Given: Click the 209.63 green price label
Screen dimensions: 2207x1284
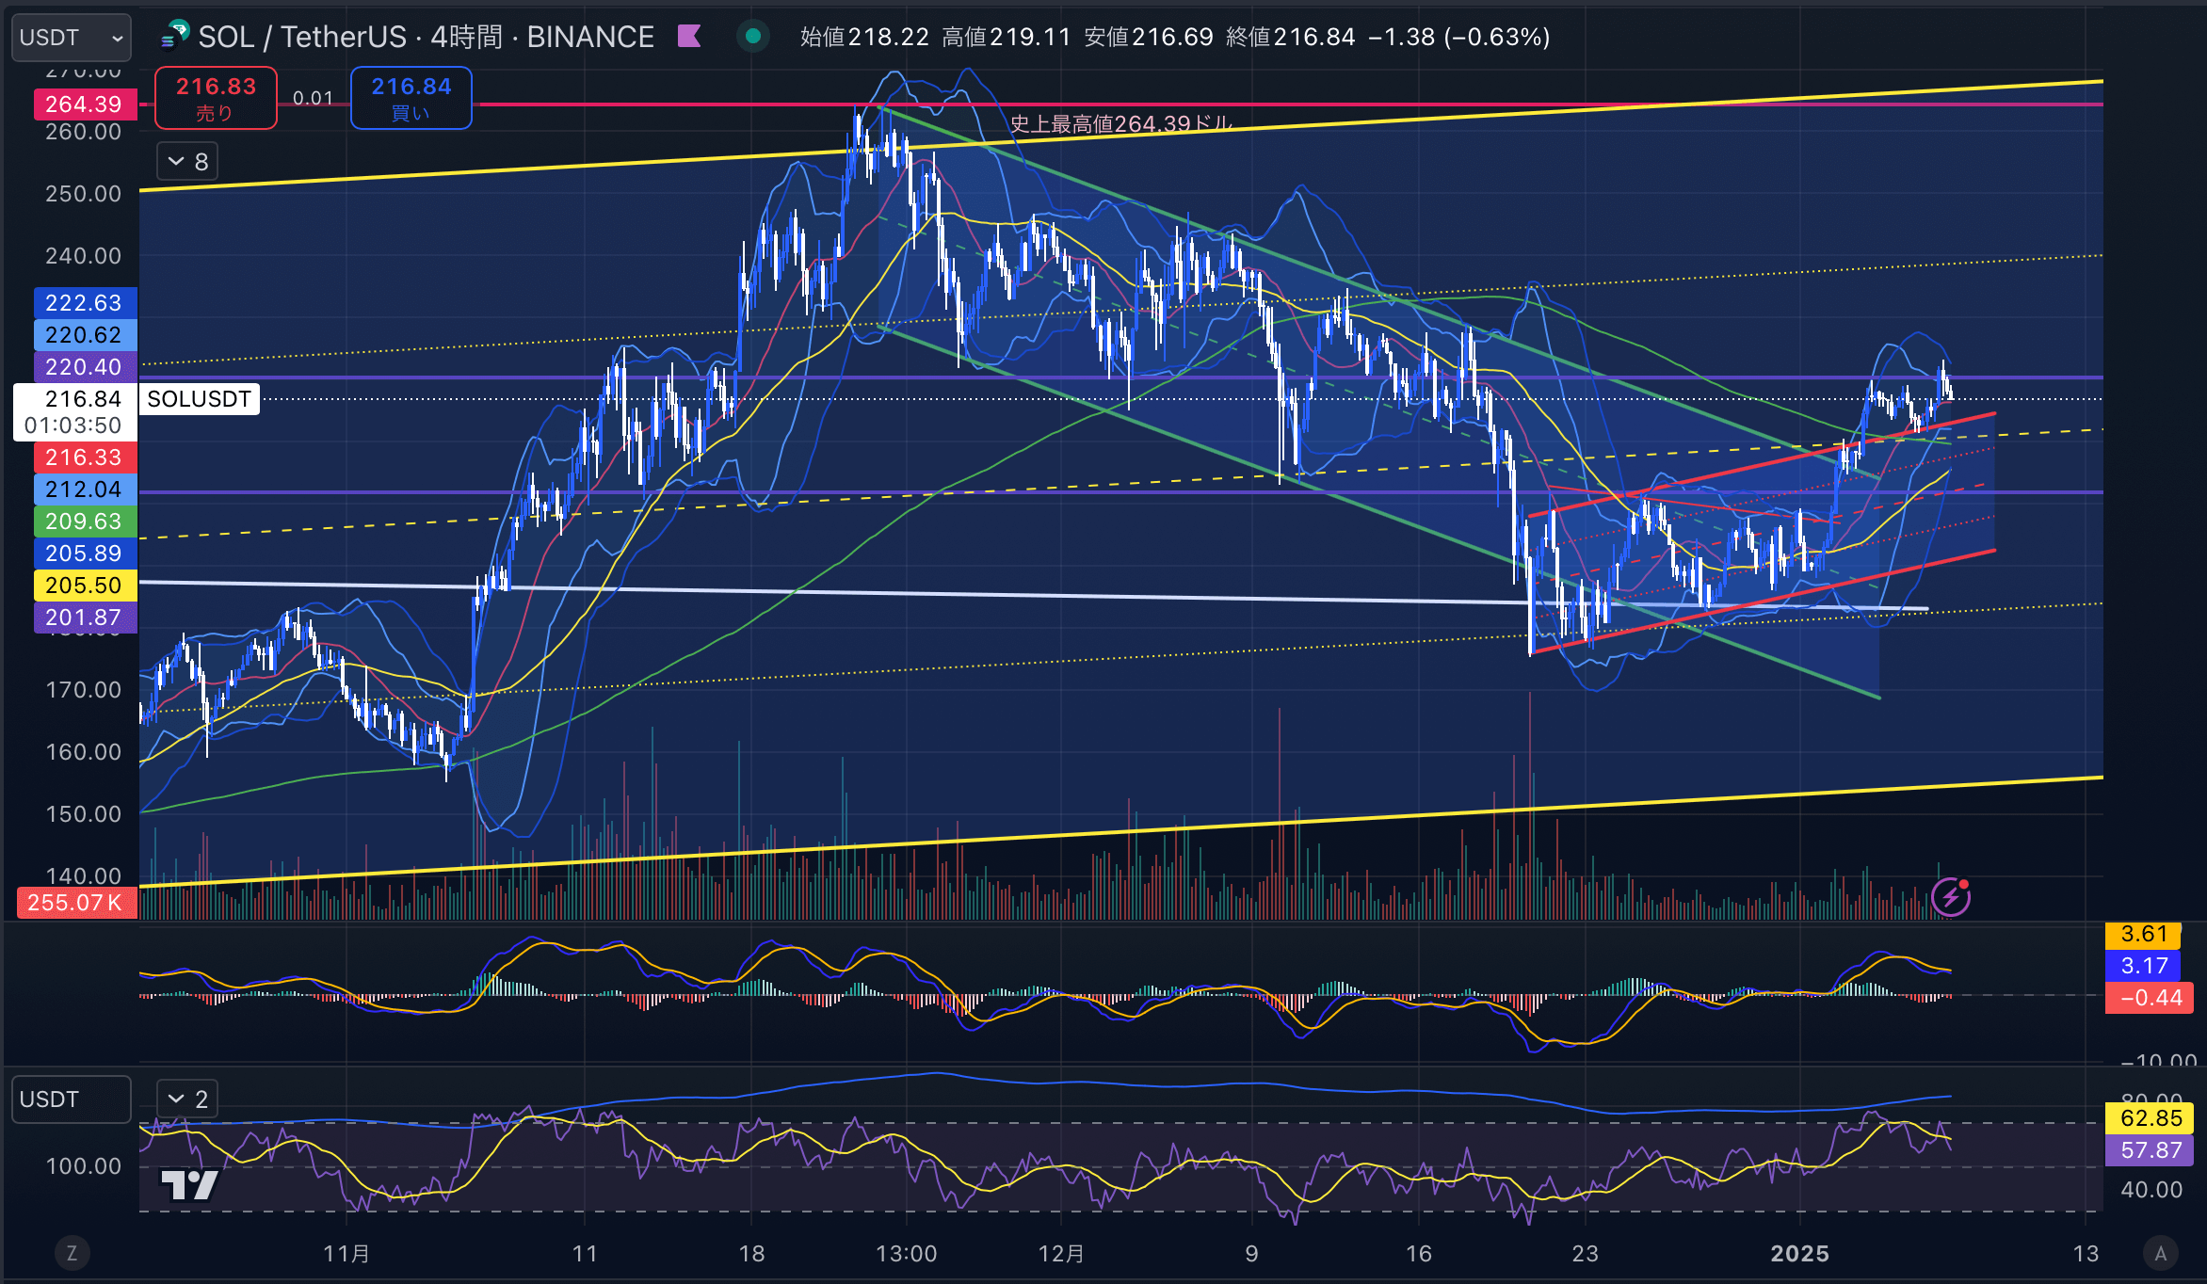Looking at the screenshot, I should coord(85,522).
